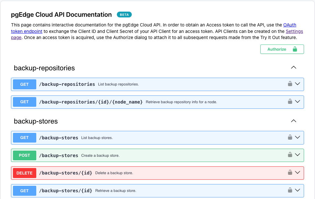This screenshot has width=315, height=199.
Task: Collapse the backup-repositories section
Action: [x=294, y=67]
